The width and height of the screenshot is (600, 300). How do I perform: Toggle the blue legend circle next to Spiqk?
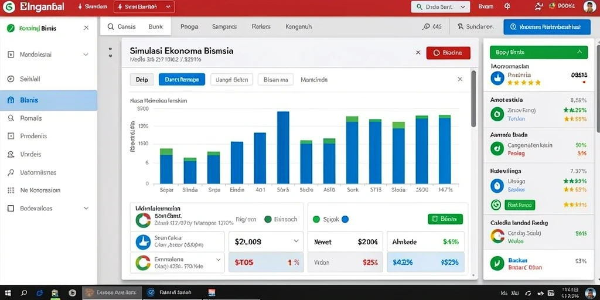click(x=345, y=219)
